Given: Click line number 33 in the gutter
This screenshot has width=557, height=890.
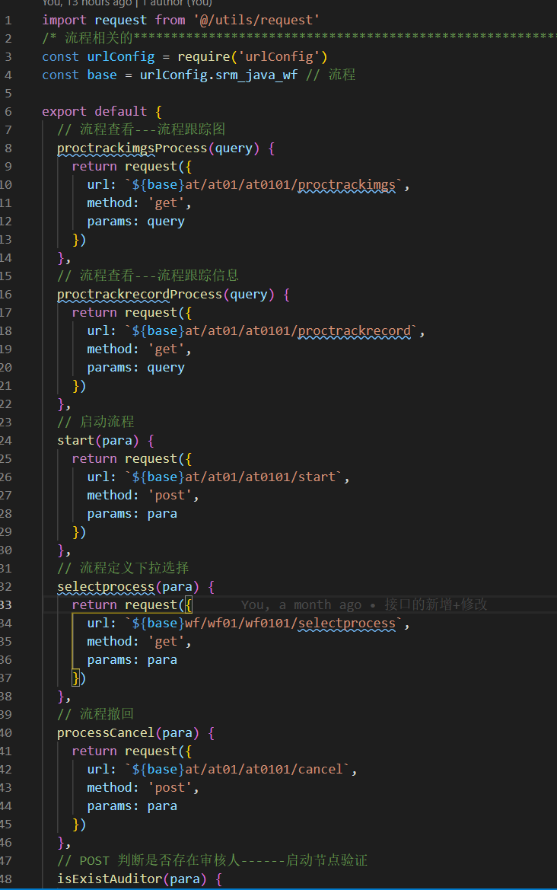Looking at the screenshot, I should click(5, 605).
